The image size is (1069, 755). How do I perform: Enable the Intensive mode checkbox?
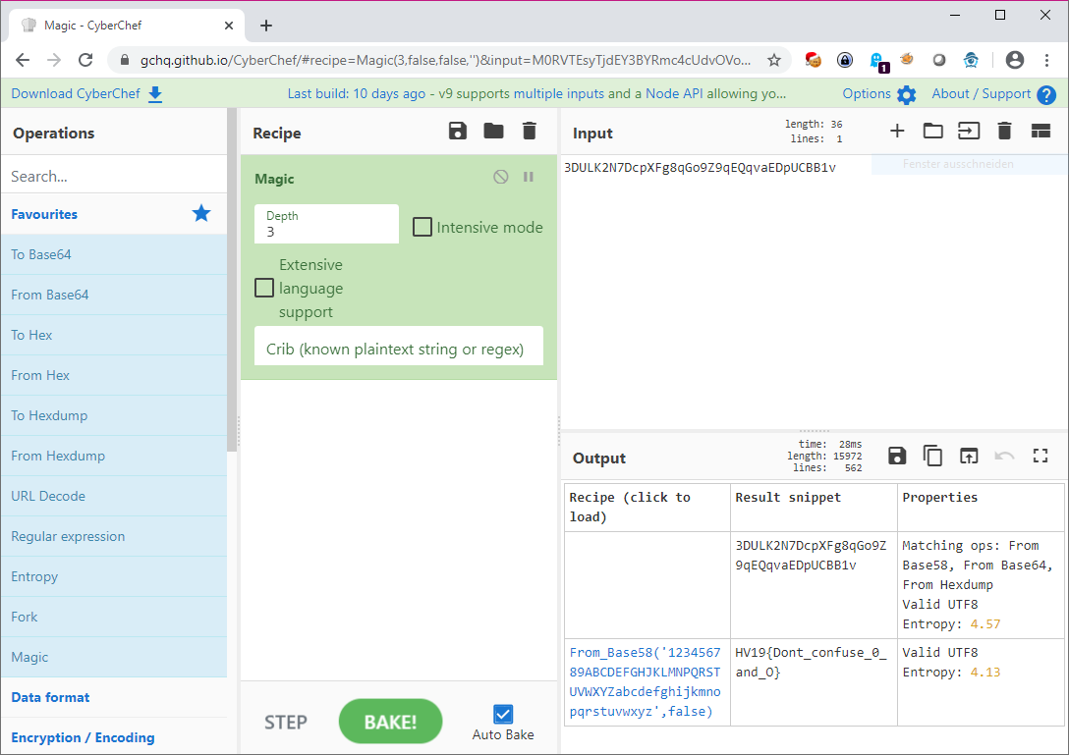pyautogui.click(x=422, y=227)
